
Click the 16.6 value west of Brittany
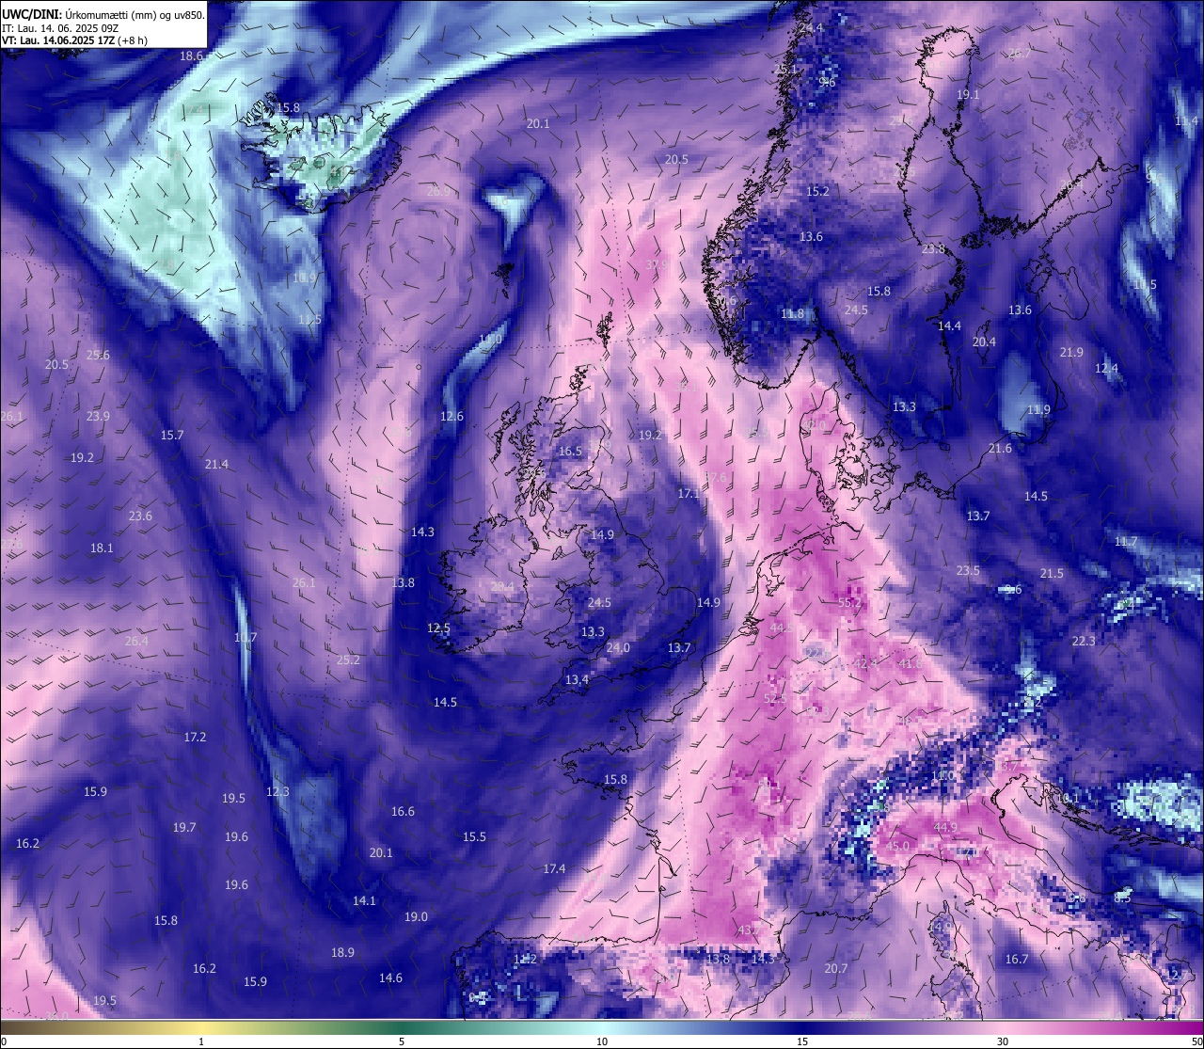(x=403, y=811)
